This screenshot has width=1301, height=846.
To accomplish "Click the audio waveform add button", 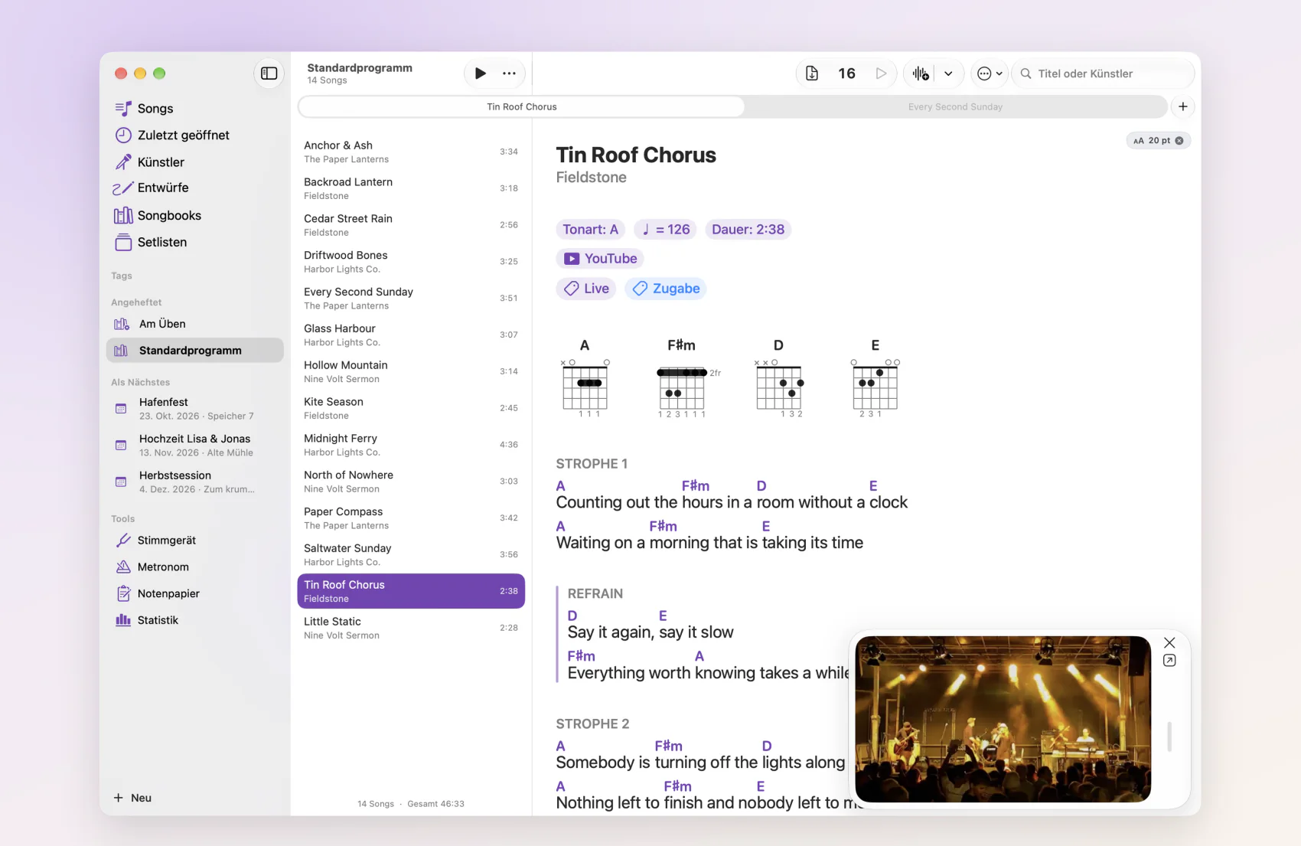I will click(921, 73).
